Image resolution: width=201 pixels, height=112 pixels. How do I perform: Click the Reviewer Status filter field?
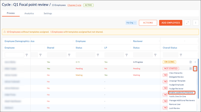coord(143,55)
